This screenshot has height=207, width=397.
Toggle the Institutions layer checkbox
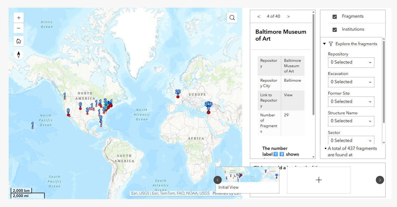click(x=335, y=30)
